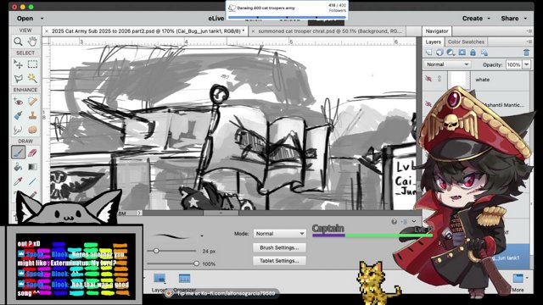Toggle link icon on 'whate' layer
Image resolution: width=543 pixels, height=305 pixels.
(439, 79)
